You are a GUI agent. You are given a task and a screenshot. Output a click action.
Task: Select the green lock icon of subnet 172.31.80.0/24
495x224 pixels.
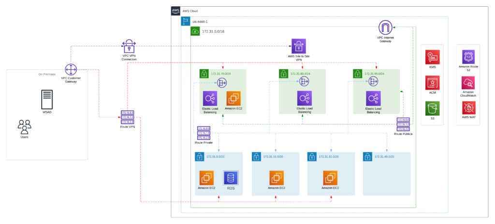tap(283, 74)
